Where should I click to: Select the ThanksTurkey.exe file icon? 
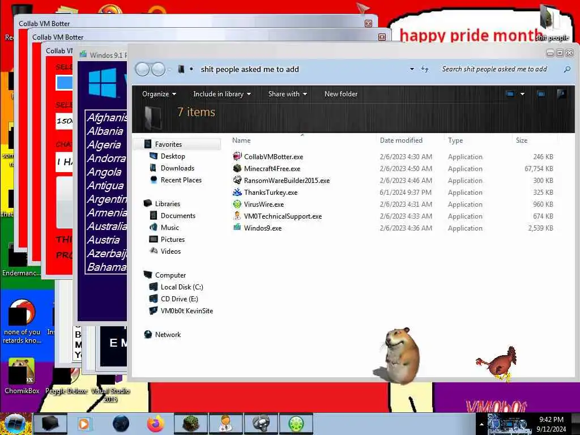(237, 192)
